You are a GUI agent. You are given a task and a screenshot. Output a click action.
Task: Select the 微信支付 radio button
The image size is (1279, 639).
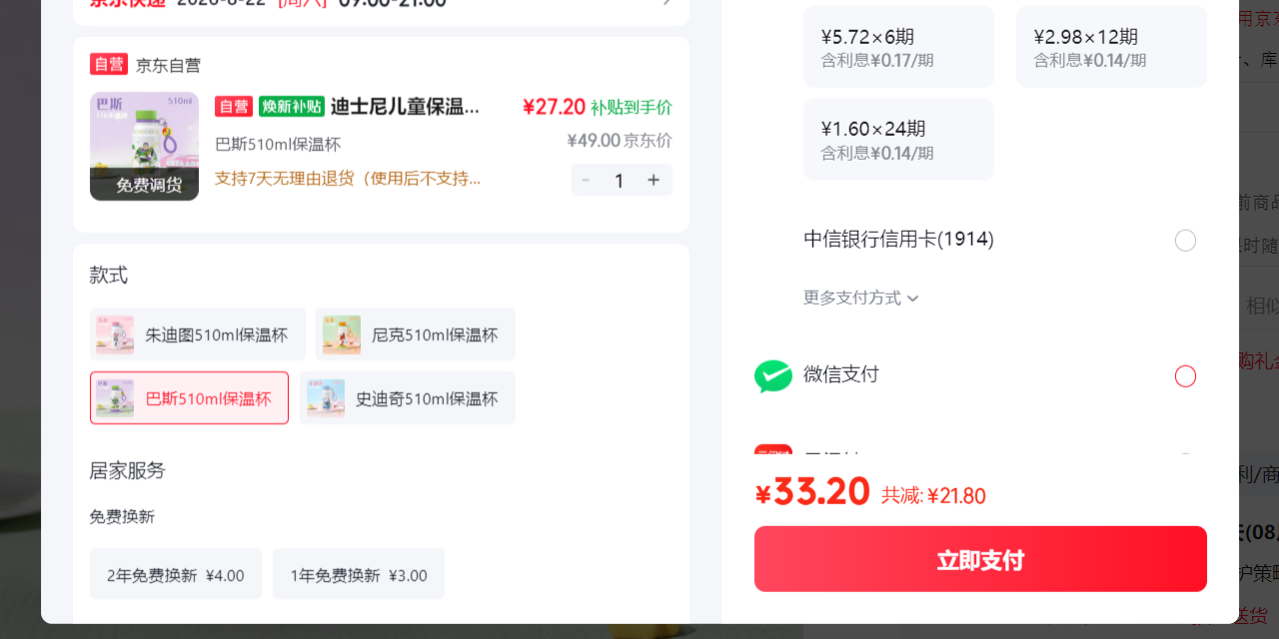pos(1185,376)
